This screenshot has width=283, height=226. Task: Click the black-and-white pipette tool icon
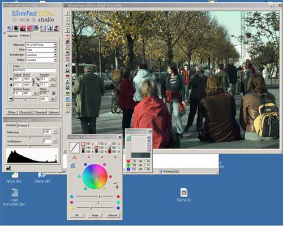pos(49,28)
